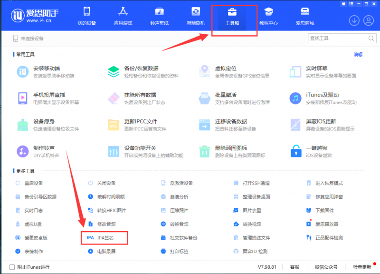Screen dimensions: 380x274
Task: Open the 教程中心 tab
Action: (268, 16)
